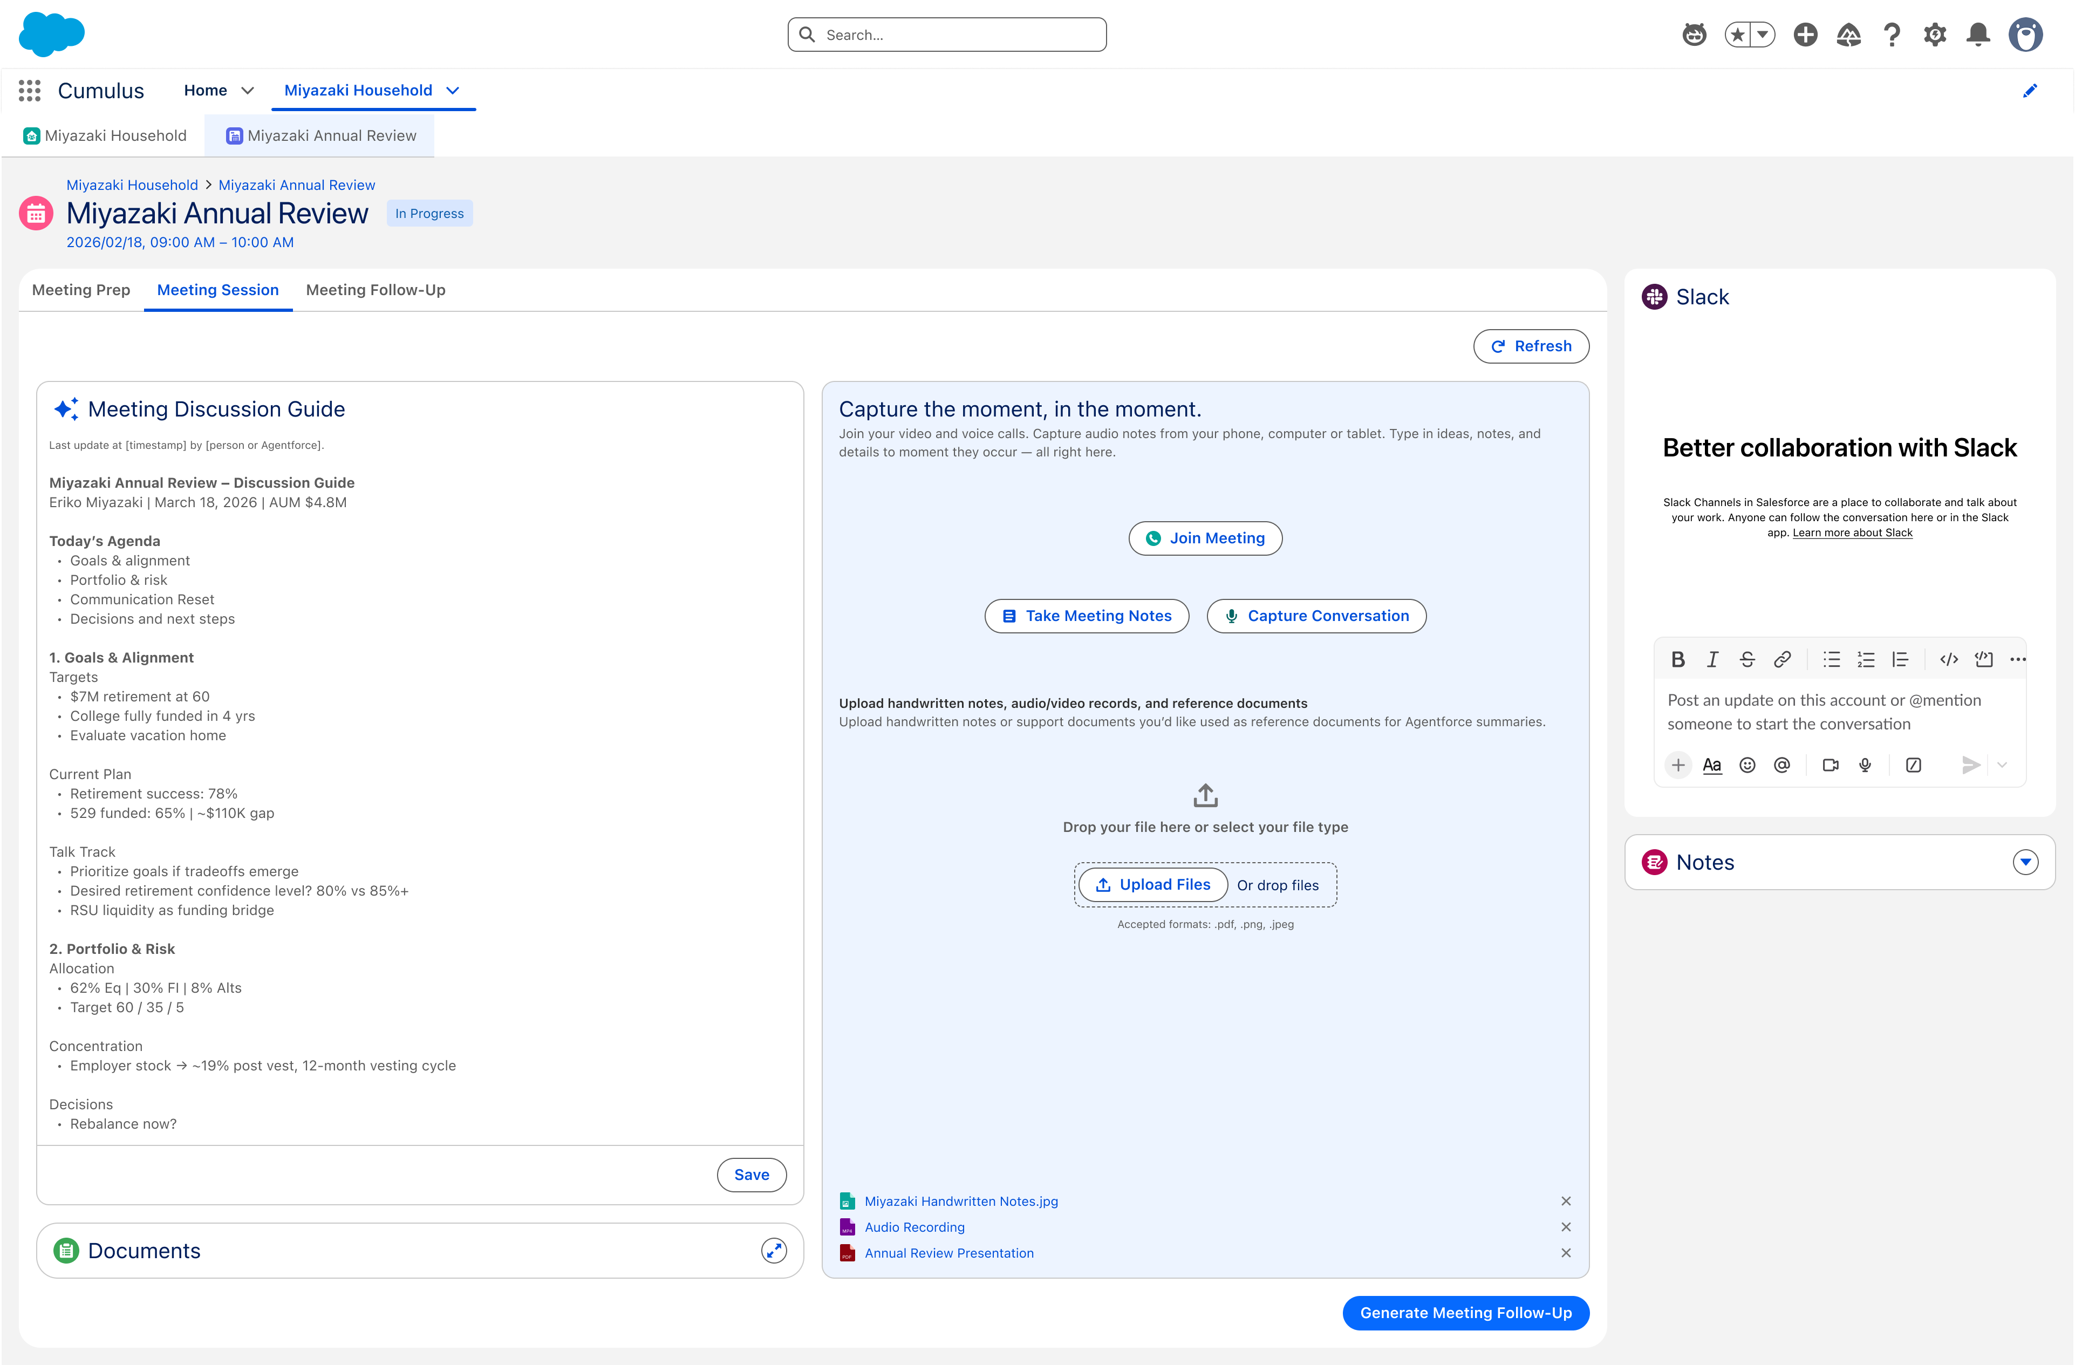Image resolution: width=2075 pixels, height=1365 pixels.
Task: Open the App Launcher grid icon
Action: pos(30,91)
